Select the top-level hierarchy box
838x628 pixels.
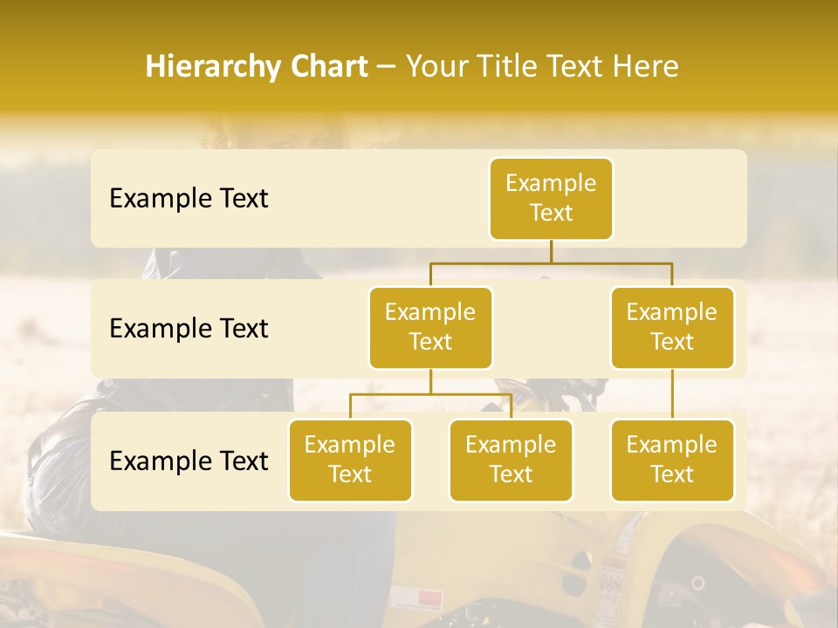point(551,199)
